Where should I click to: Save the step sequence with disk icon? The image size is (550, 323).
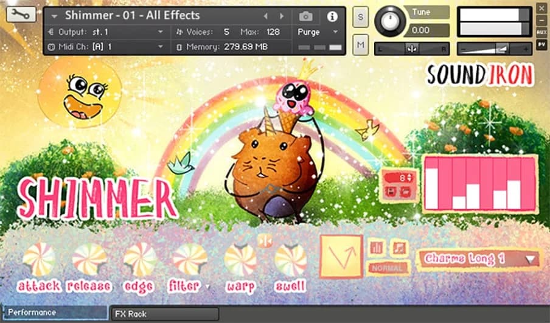pyautogui.click(x=391, y=192)
